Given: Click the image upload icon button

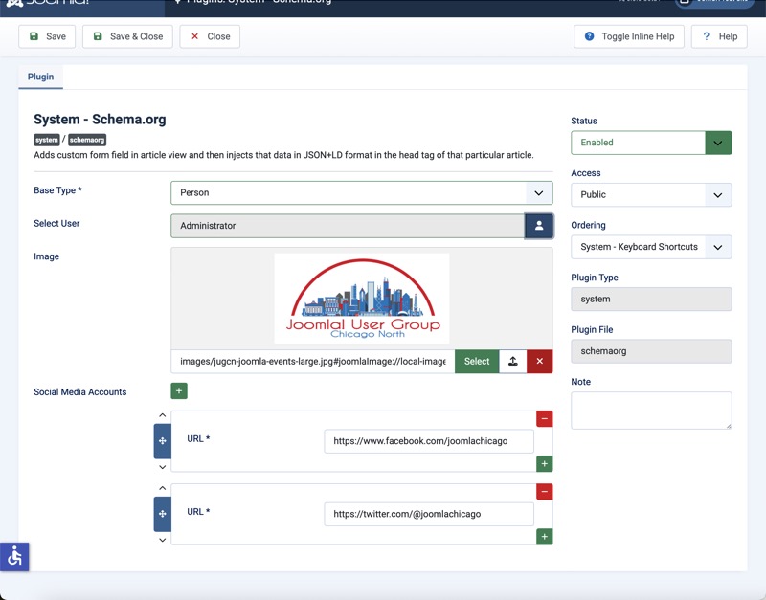Looking at the screenshot, I should (x=512, y=362).
